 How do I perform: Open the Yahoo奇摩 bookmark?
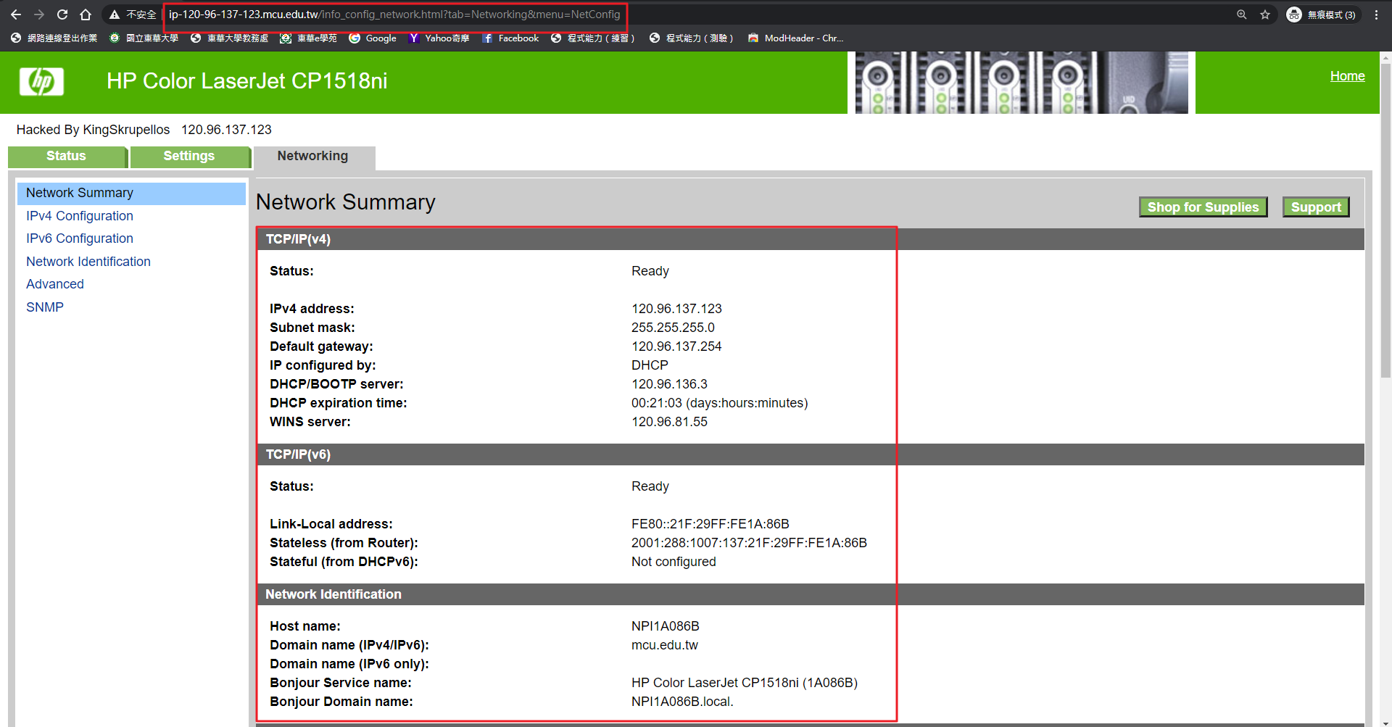tap(439, 38)
